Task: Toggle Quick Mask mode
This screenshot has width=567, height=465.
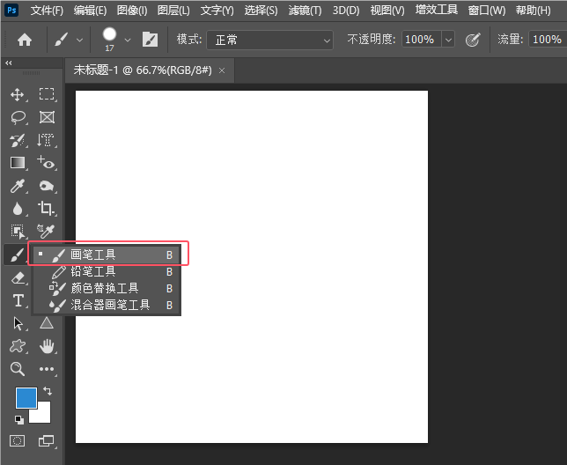Action: (17, 440)
